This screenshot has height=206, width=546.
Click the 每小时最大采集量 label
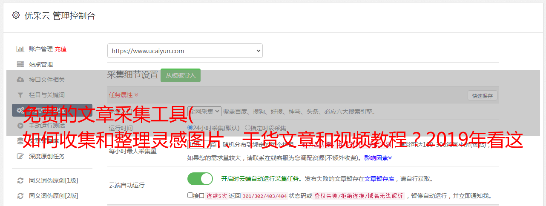(x=133, y=151)
